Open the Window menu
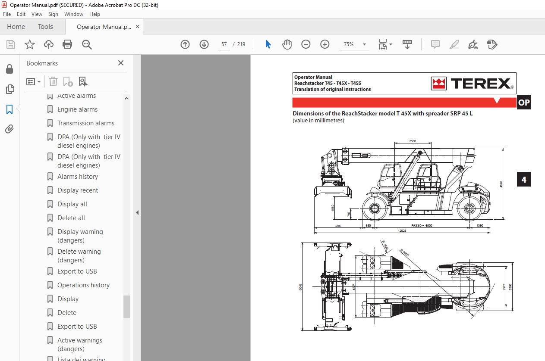This screenshot has width=545, height=361. [x=74, y=14]
